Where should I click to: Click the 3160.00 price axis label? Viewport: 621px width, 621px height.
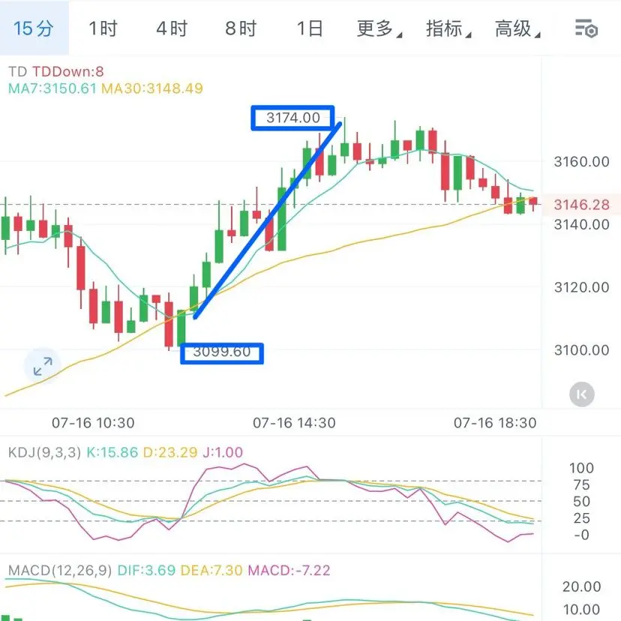[x=581, y=161]
